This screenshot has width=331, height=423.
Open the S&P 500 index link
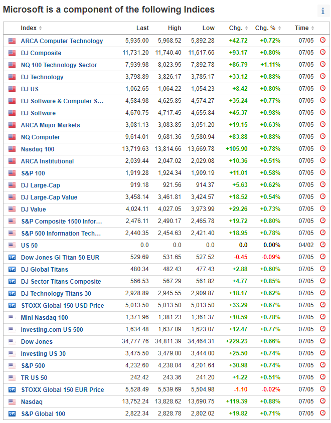pyautogui.click(x=33, y=365)
